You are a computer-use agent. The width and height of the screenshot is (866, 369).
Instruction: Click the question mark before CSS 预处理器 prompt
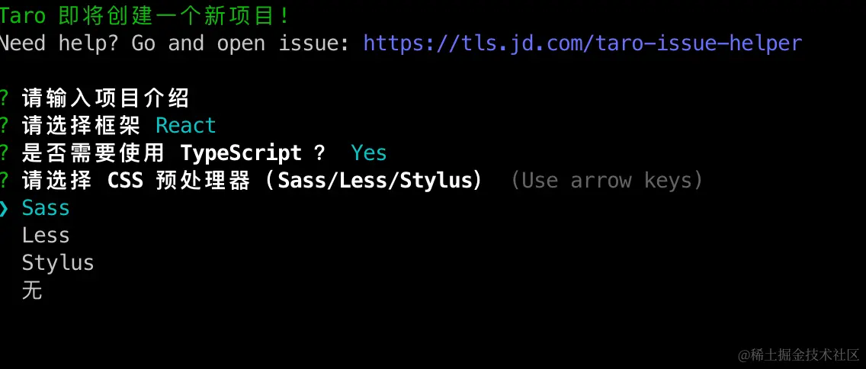pos(5,181)
